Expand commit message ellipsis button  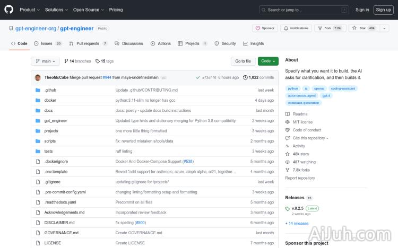[x=164, y=77]
